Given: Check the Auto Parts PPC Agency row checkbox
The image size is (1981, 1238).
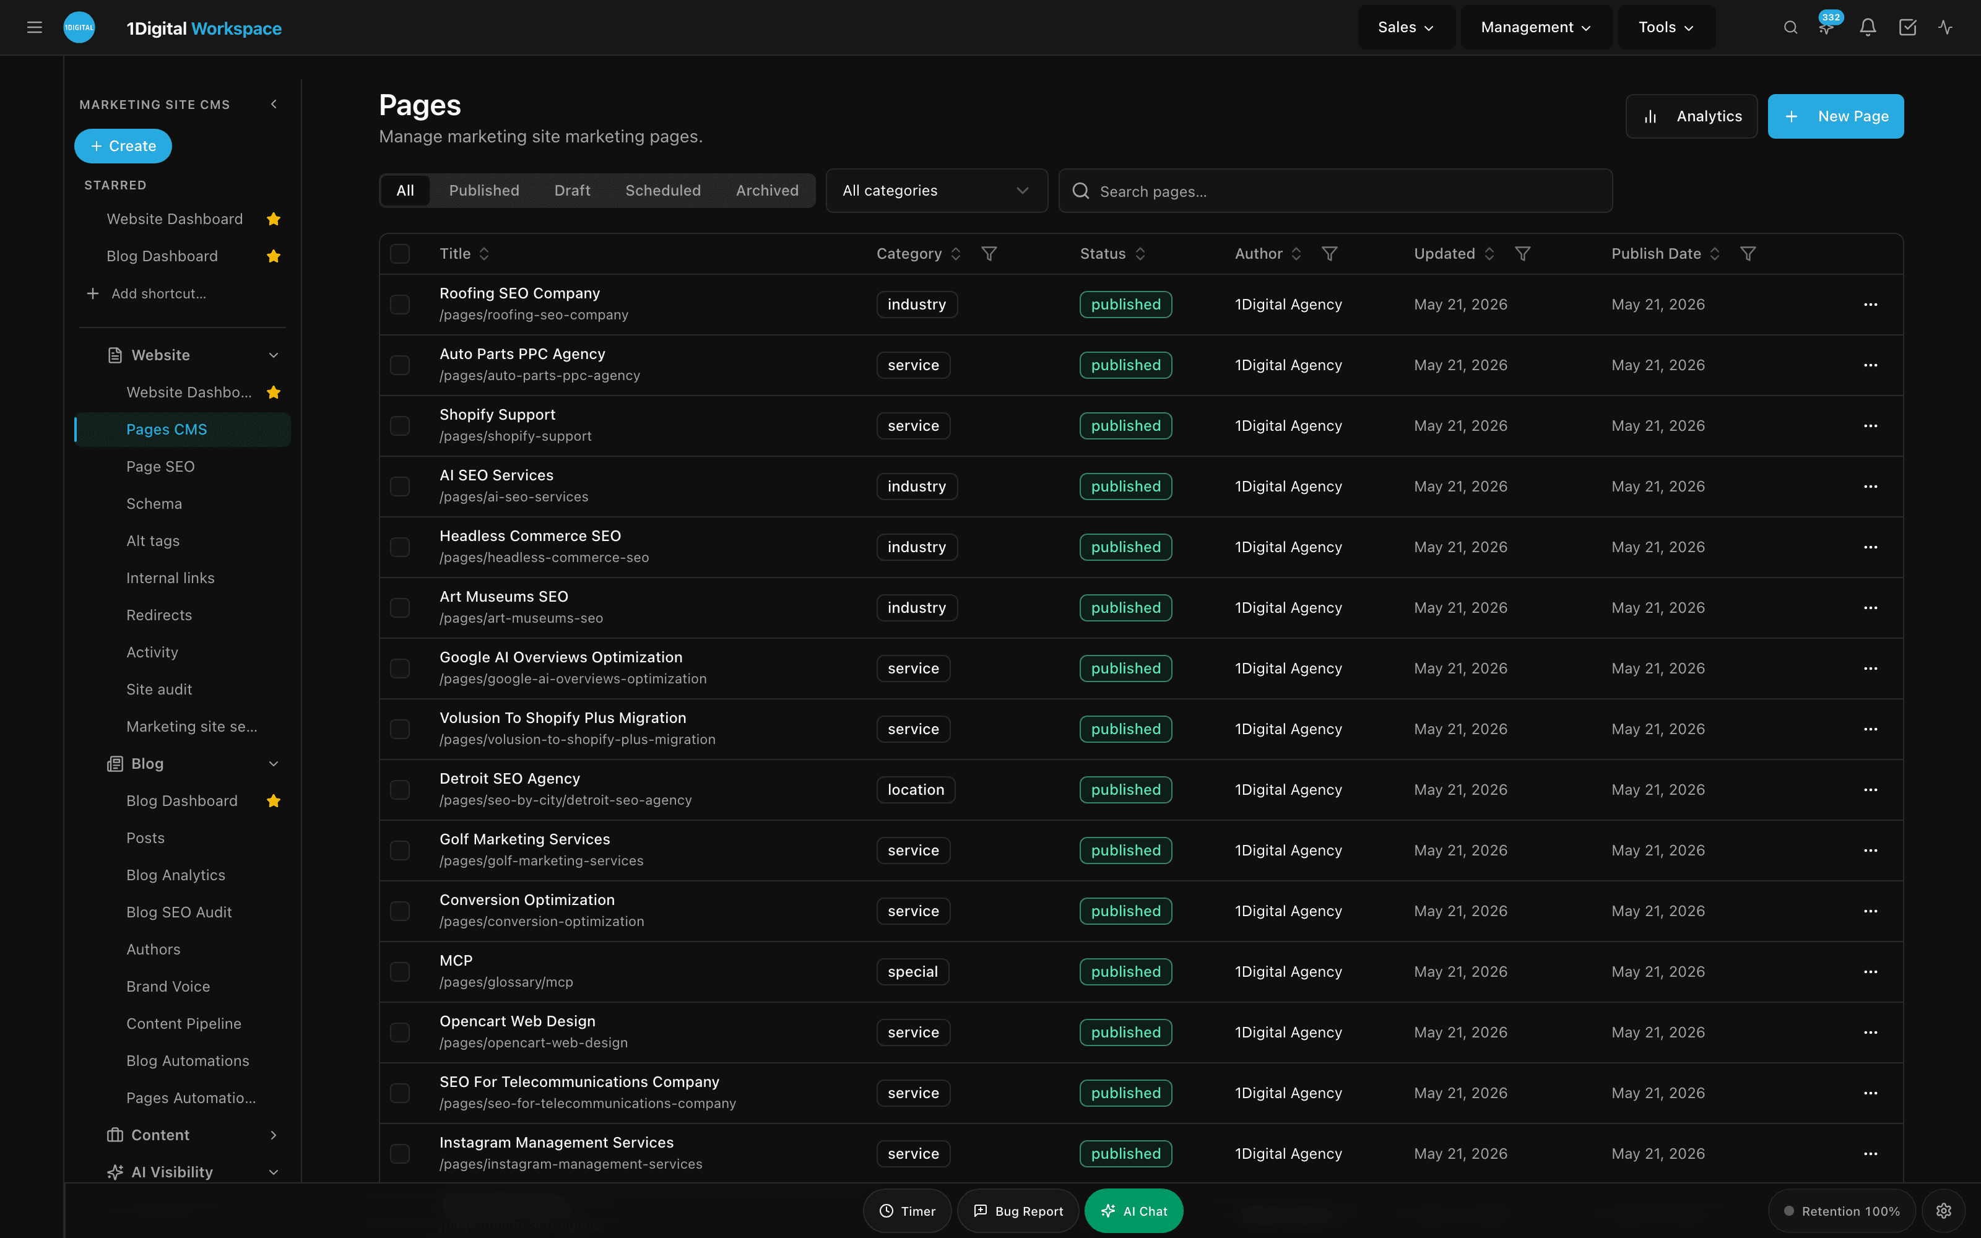Looking at the screenshot, I should [399, 365].
